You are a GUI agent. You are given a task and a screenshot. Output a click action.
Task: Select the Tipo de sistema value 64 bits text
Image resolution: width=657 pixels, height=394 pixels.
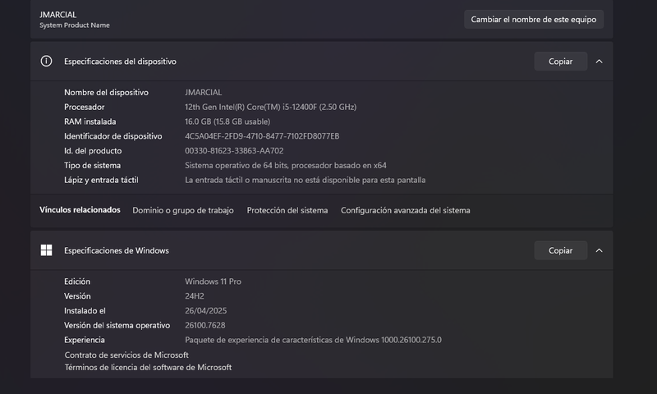click(x=286, y=165)
